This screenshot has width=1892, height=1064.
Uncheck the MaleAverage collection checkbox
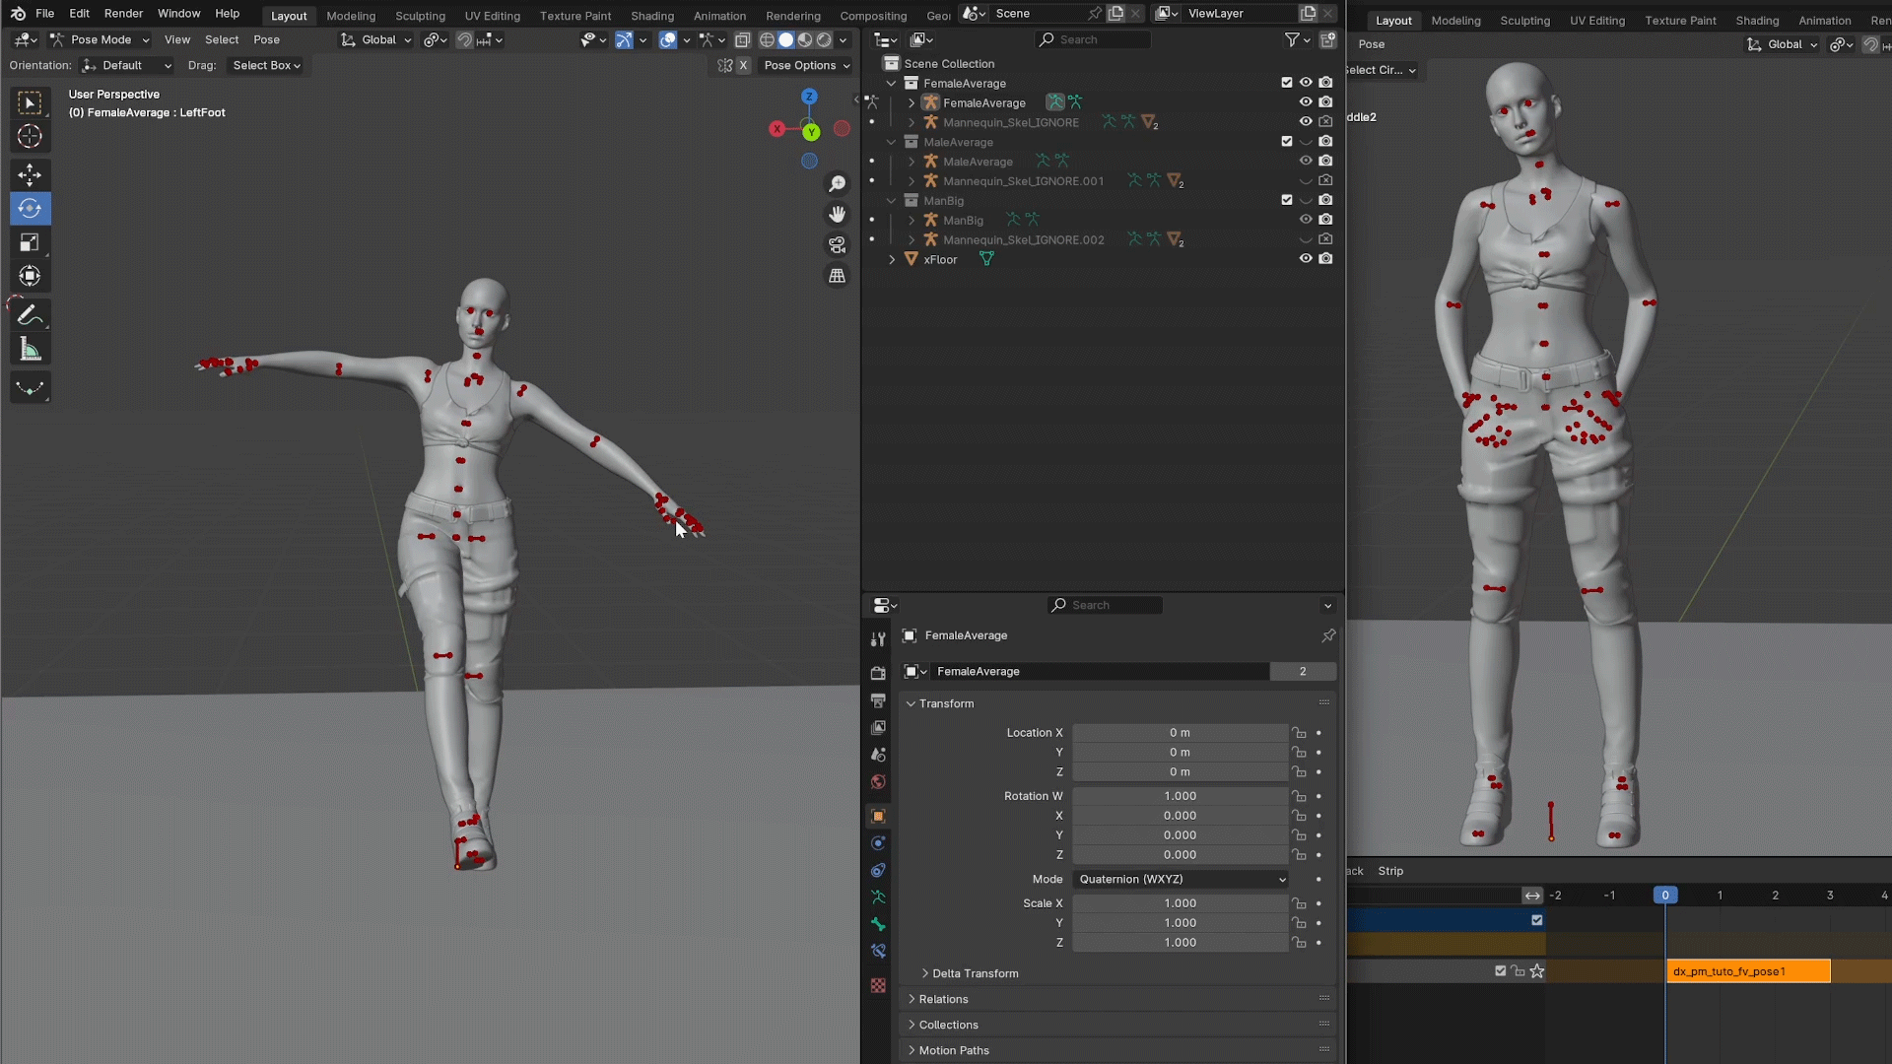(x=1286, y=142)
